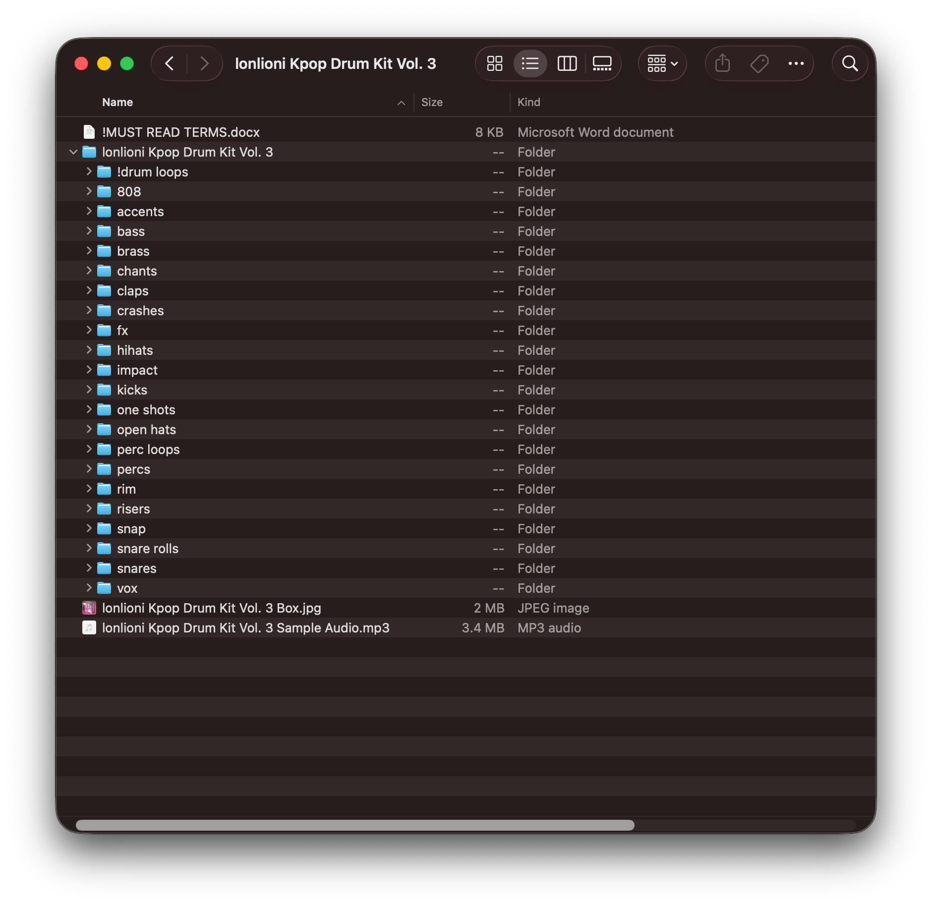Screen dimensions: 932x907
Task: Click the Tags icon
Action: click(x=759, y=63)
